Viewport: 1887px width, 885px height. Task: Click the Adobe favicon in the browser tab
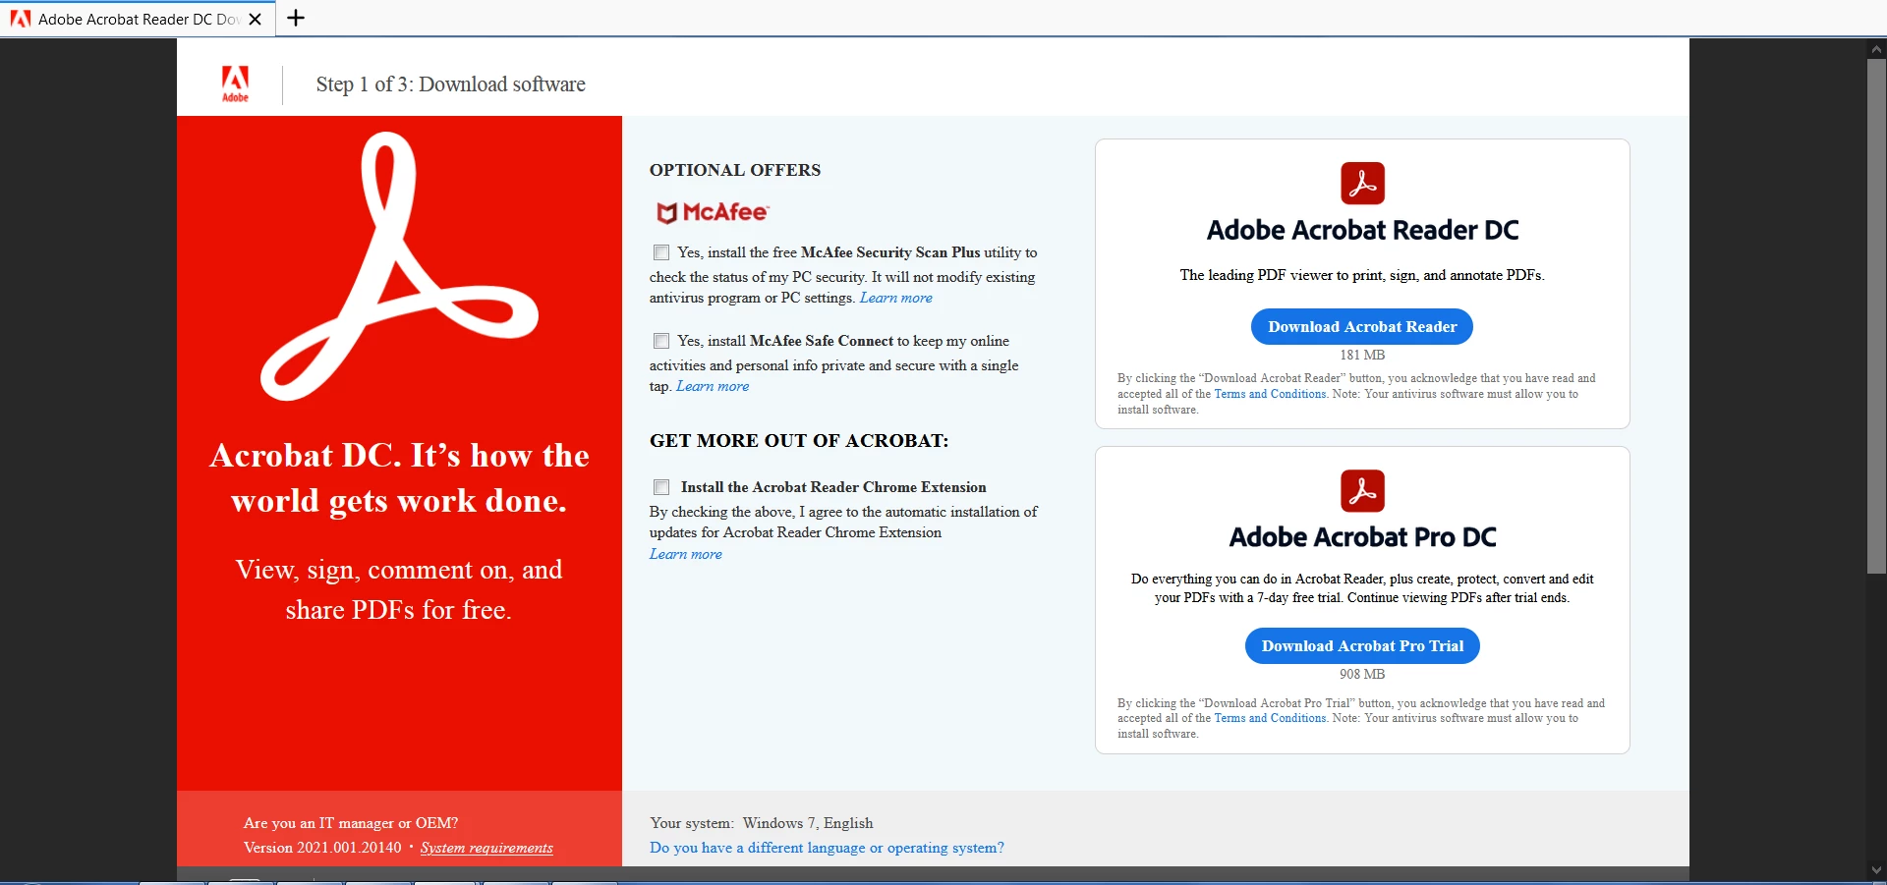[21, 19]
